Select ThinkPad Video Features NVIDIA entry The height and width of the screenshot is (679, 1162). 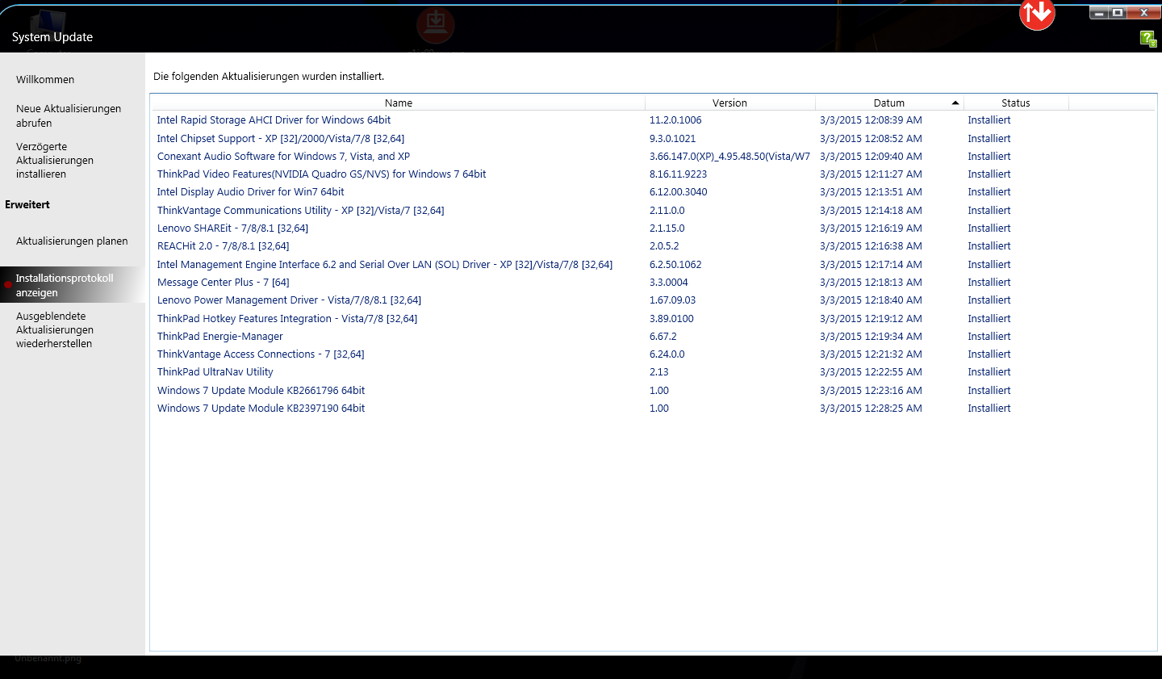point(321,174)
